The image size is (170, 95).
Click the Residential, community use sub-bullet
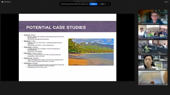point(36,56)
